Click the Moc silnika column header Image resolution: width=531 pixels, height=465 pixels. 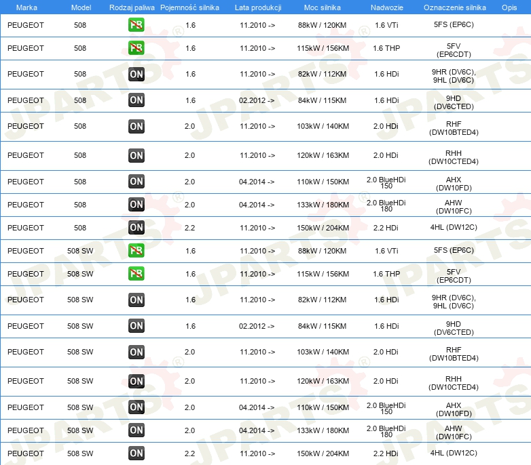point(323,7)
